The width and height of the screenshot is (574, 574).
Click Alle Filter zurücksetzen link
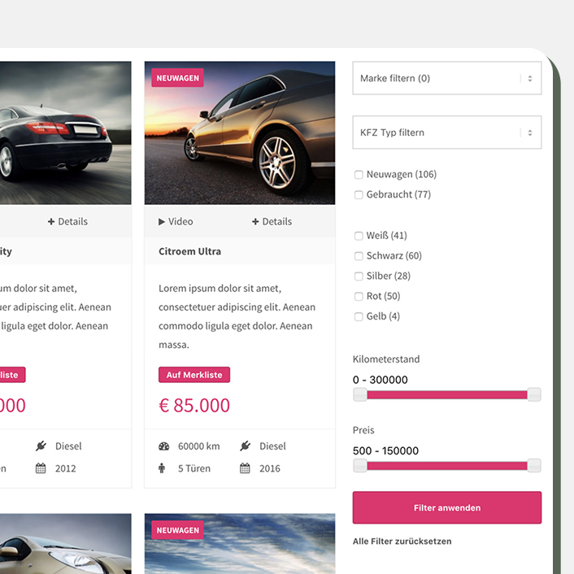point(402,541)
